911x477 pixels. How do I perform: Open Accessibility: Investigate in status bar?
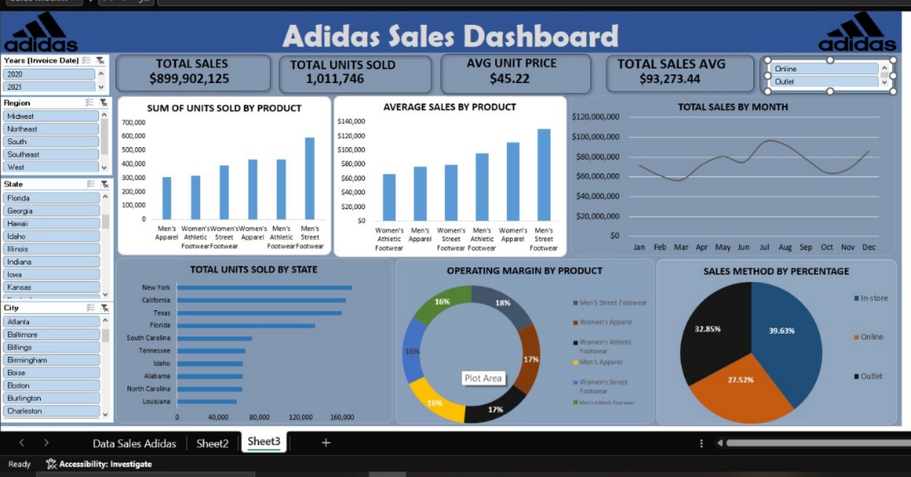(x=99, y=464)
